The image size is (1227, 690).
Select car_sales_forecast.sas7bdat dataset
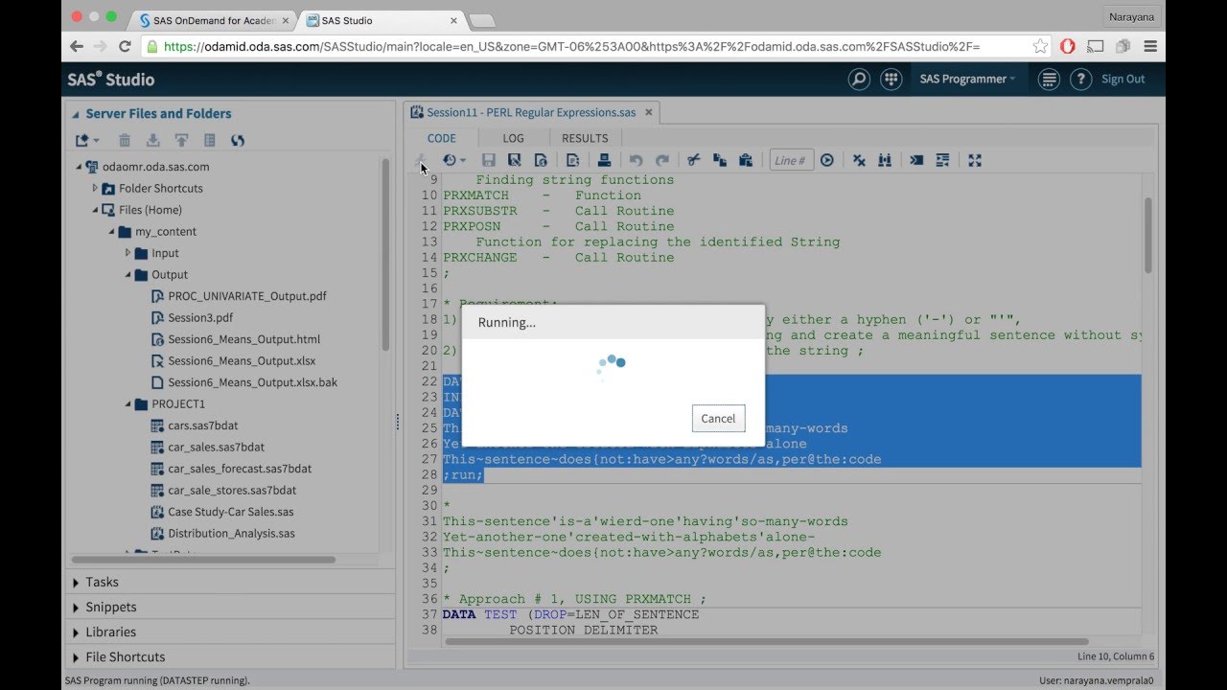(x=240, y=469)
